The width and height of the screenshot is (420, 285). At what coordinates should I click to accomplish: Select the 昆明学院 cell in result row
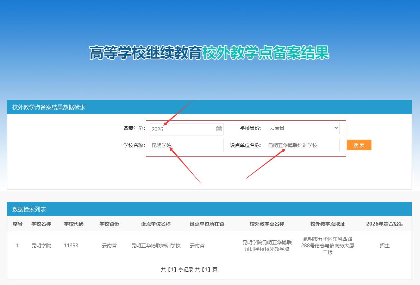(x=41, y=245)
